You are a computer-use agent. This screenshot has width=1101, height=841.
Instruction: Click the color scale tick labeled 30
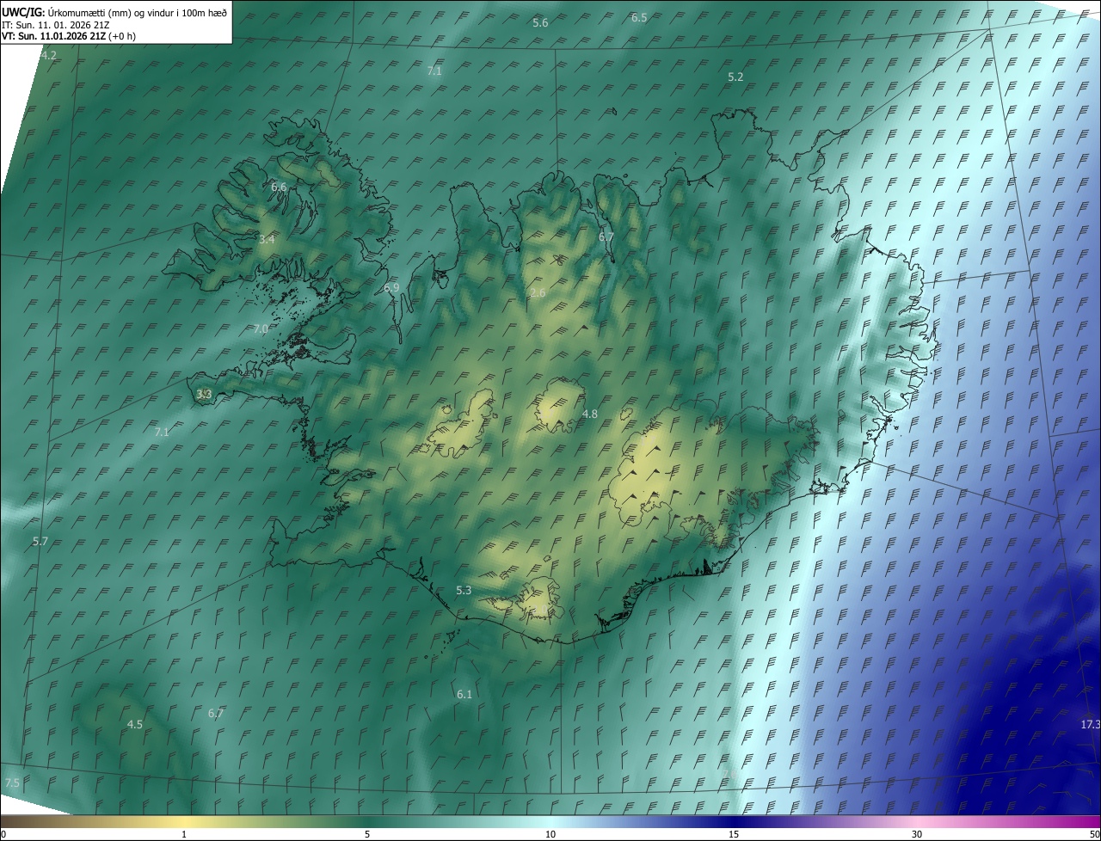(917, 835)
